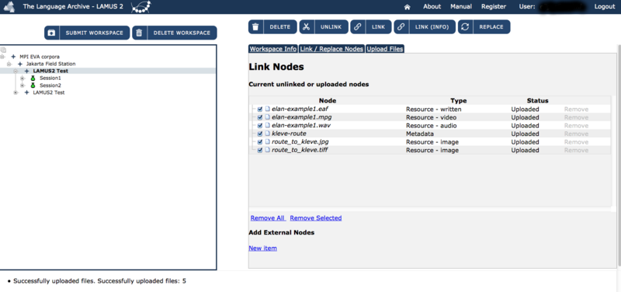Click the right-side page scrollbar
The image size is (621, 292).
[x=619, y=155]
